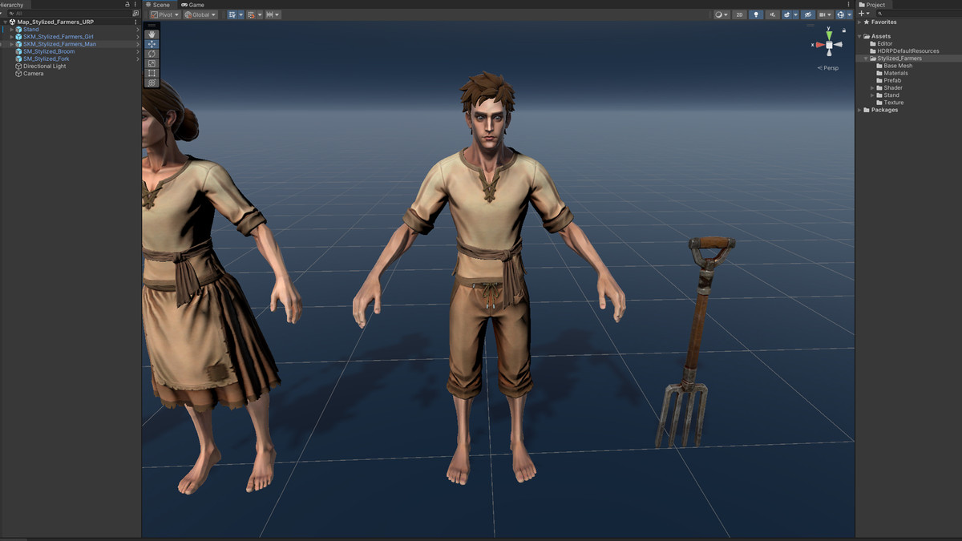
Task: Click the green Y axis gizmo cone
Action: click(829, 36)
